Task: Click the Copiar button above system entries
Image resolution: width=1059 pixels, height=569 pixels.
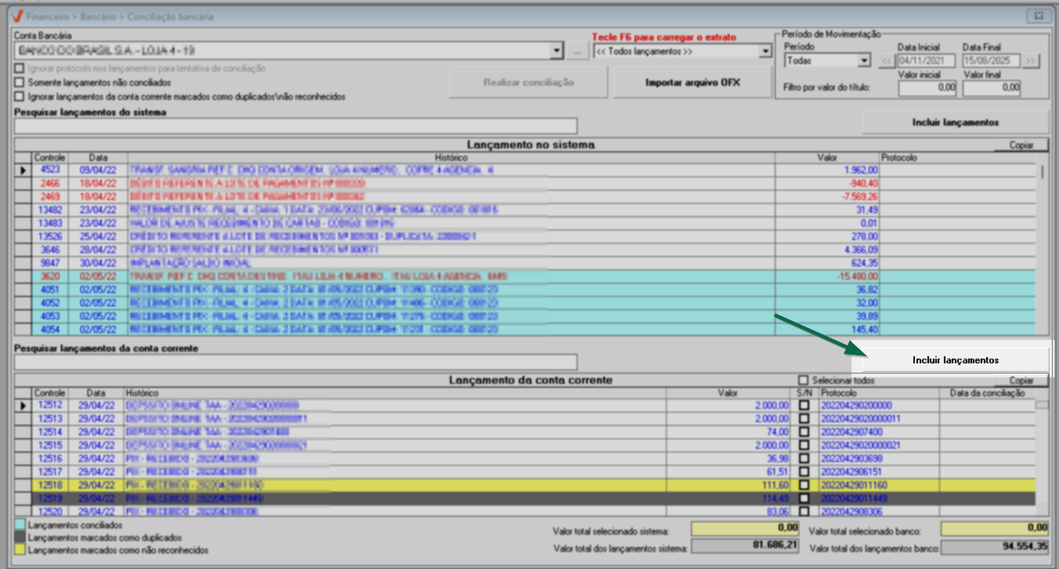Action: (1021, 145)
